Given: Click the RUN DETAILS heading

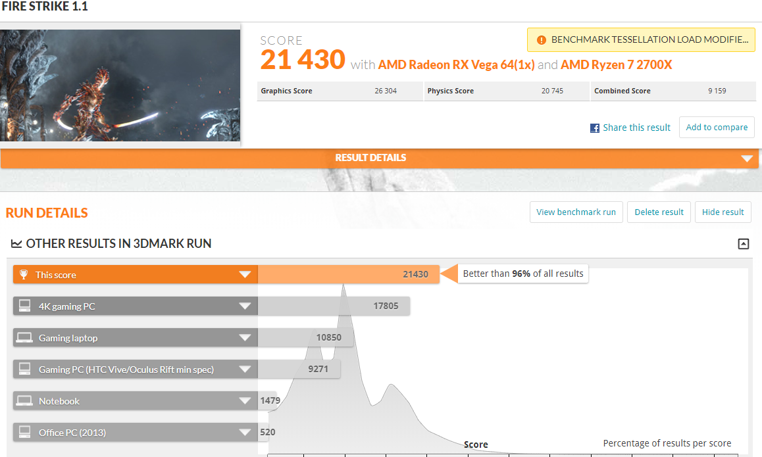Looking at the screenshot, I should coord(47,212).
